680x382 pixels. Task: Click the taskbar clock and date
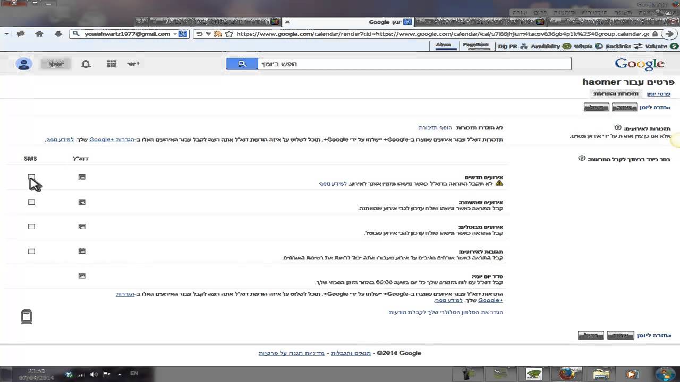[x=37, y=374]
